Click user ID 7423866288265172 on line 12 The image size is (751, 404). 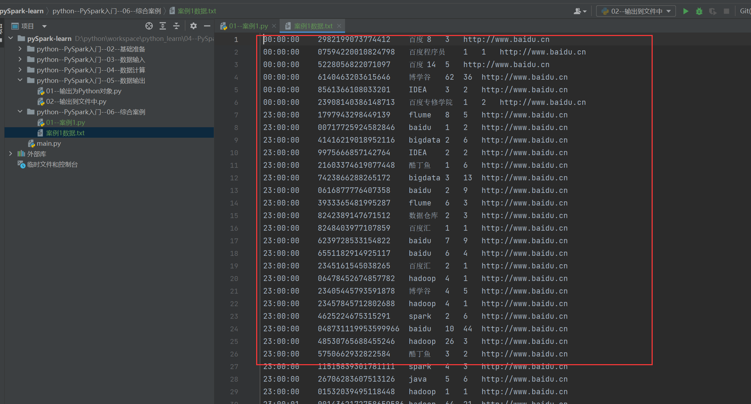coord(354,178)
